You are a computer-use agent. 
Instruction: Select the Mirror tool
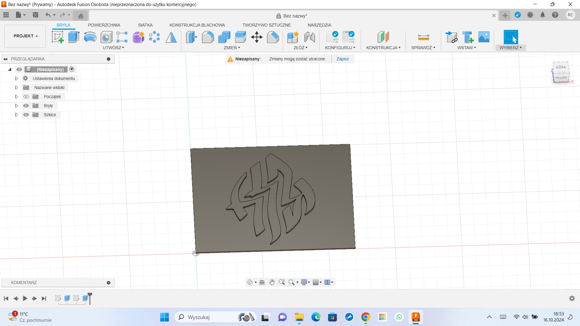tap(171, 37)
